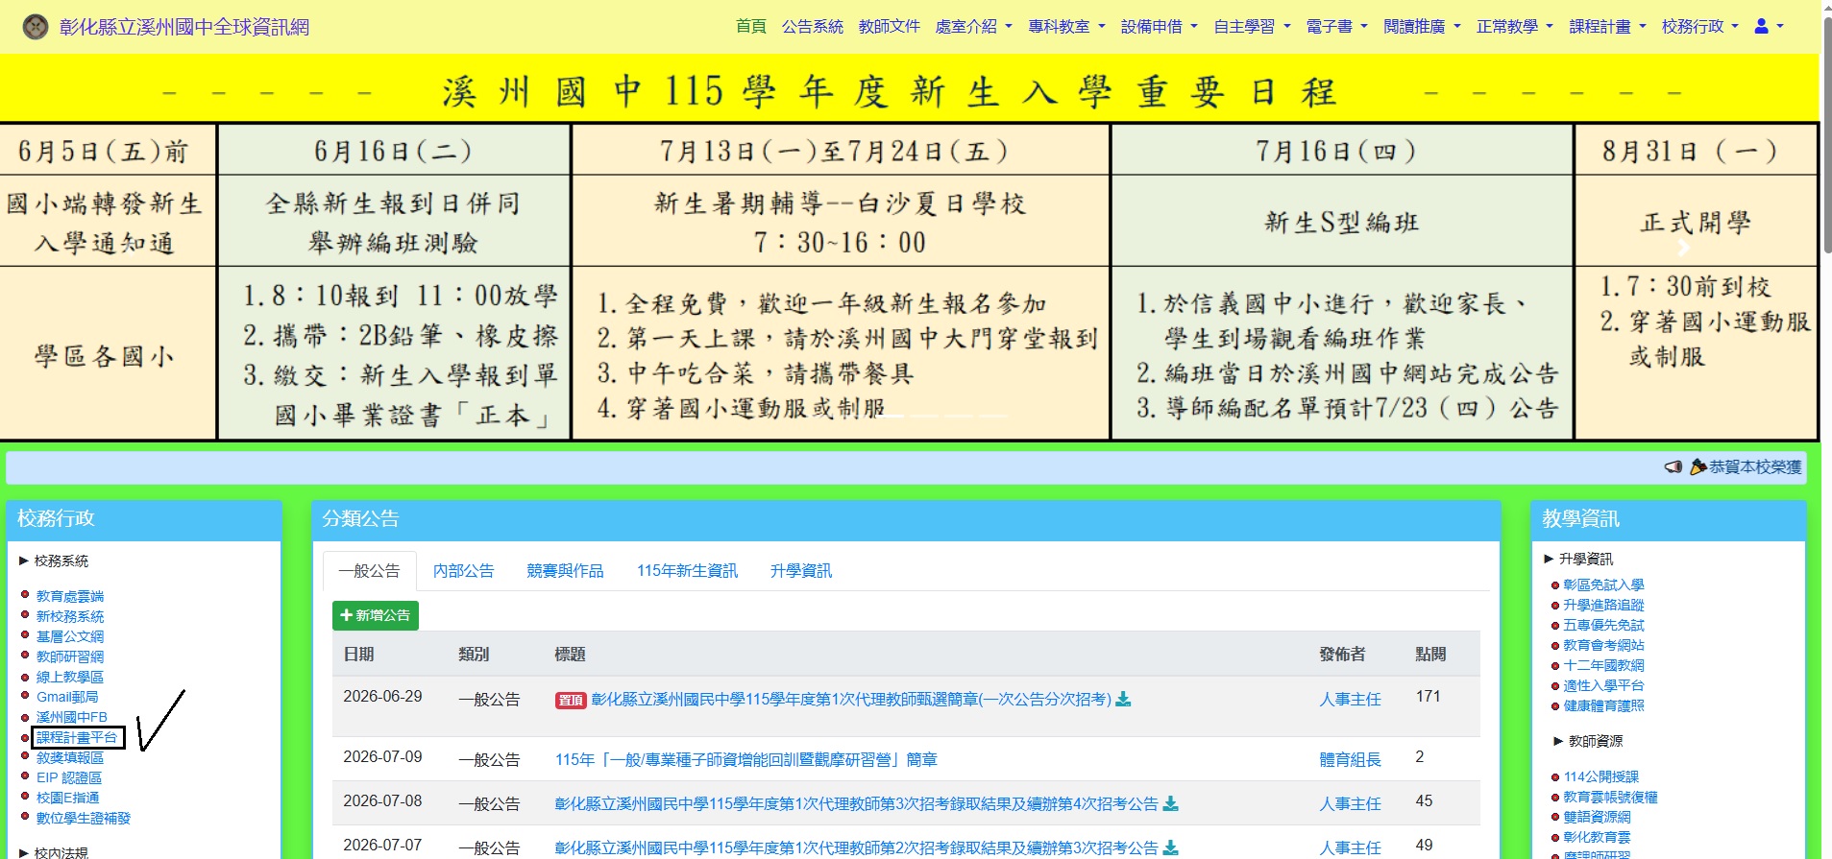The height and width of the screenshot is (859, 1832).
Task: Expand 電子書 dropdown menu
Action: [1336, 27]
